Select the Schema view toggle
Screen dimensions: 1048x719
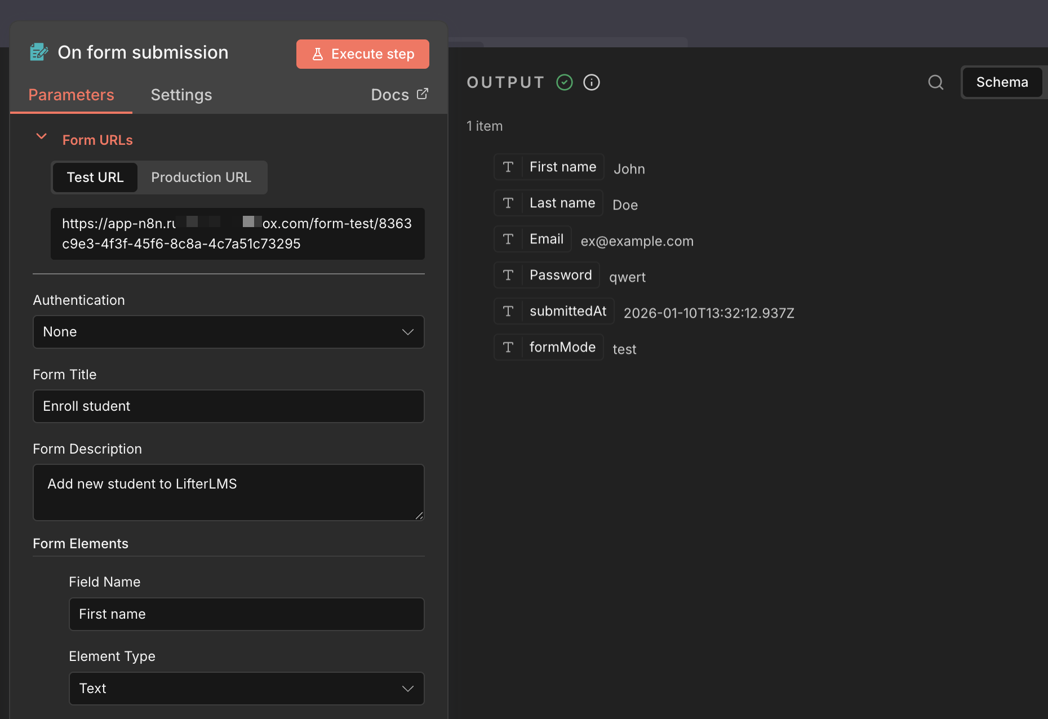pyautogui.click(x=1002, y=82)
